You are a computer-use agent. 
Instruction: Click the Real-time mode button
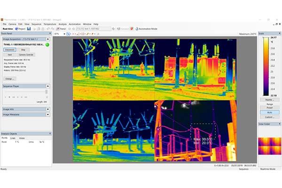[7, 29]
